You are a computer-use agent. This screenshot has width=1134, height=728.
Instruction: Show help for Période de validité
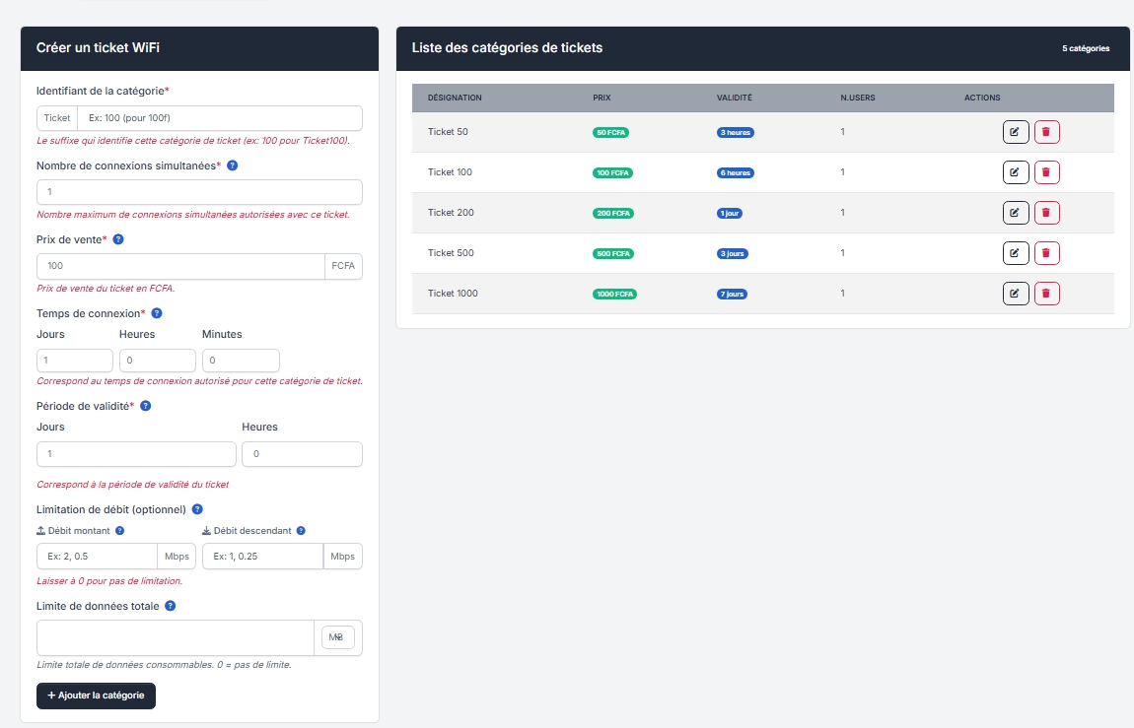[145, 406]
